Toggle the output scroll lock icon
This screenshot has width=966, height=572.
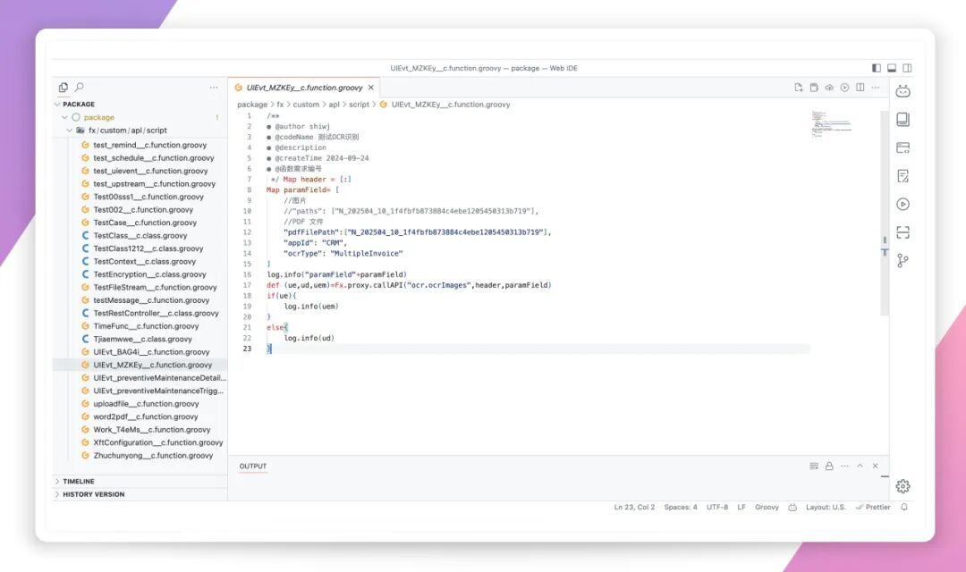pos(829,466)
